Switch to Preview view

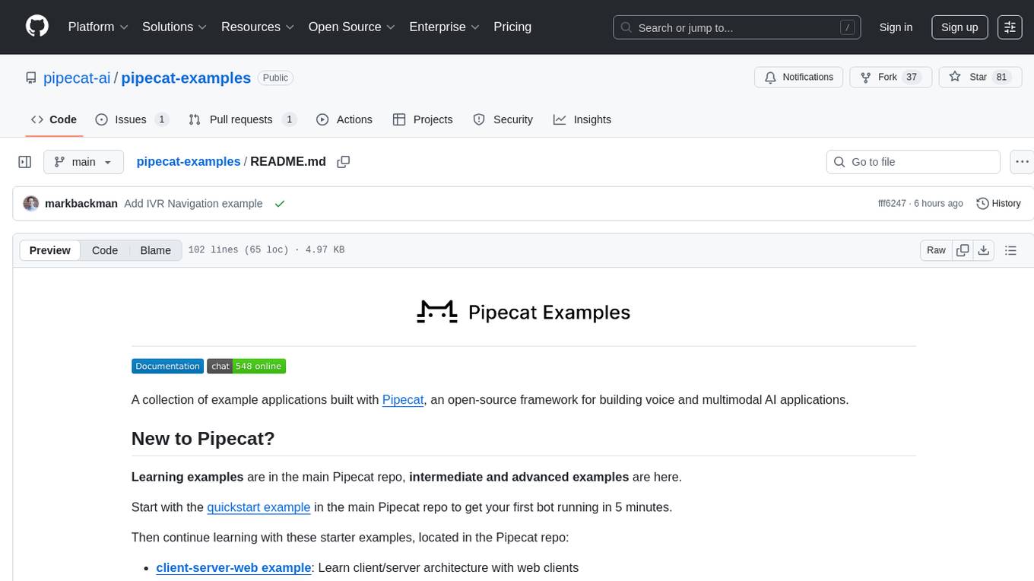pyautogui.click(x=50, y=250)
